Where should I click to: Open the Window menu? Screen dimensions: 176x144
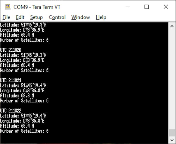pos(80,17)
